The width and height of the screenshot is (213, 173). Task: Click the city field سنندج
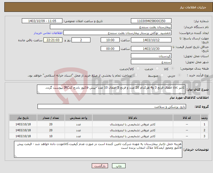pos(151,62)
